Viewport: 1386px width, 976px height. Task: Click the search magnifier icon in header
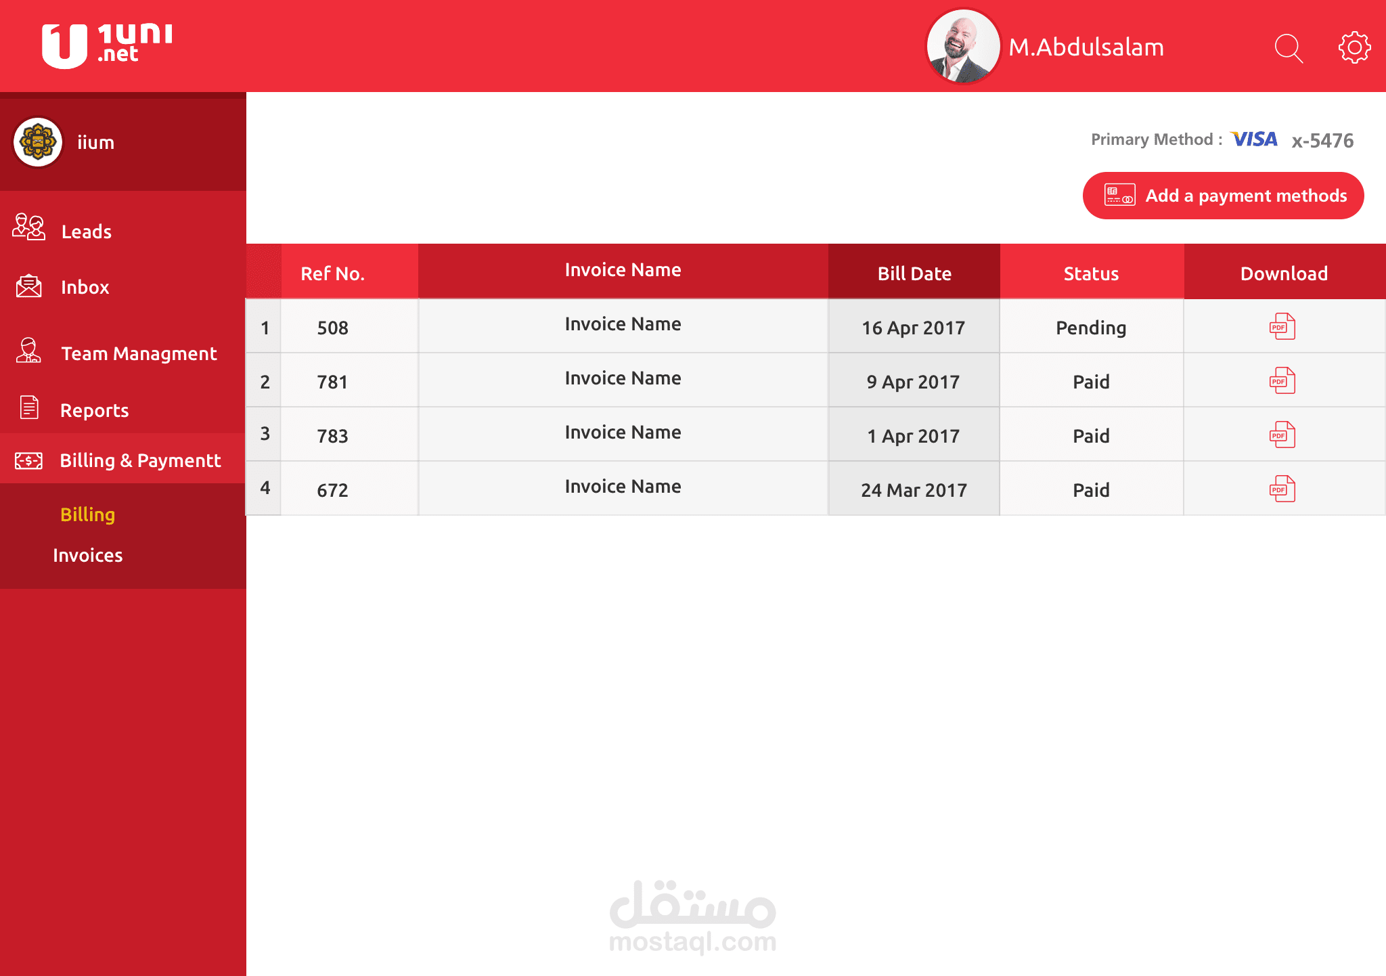pos(1288,48)
